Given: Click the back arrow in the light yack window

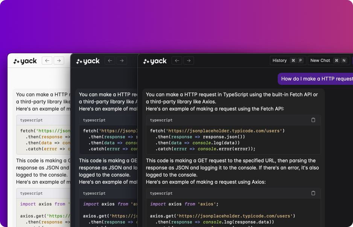Looking at the screenshot, I should pyautogui.click(x=47, y=61).
